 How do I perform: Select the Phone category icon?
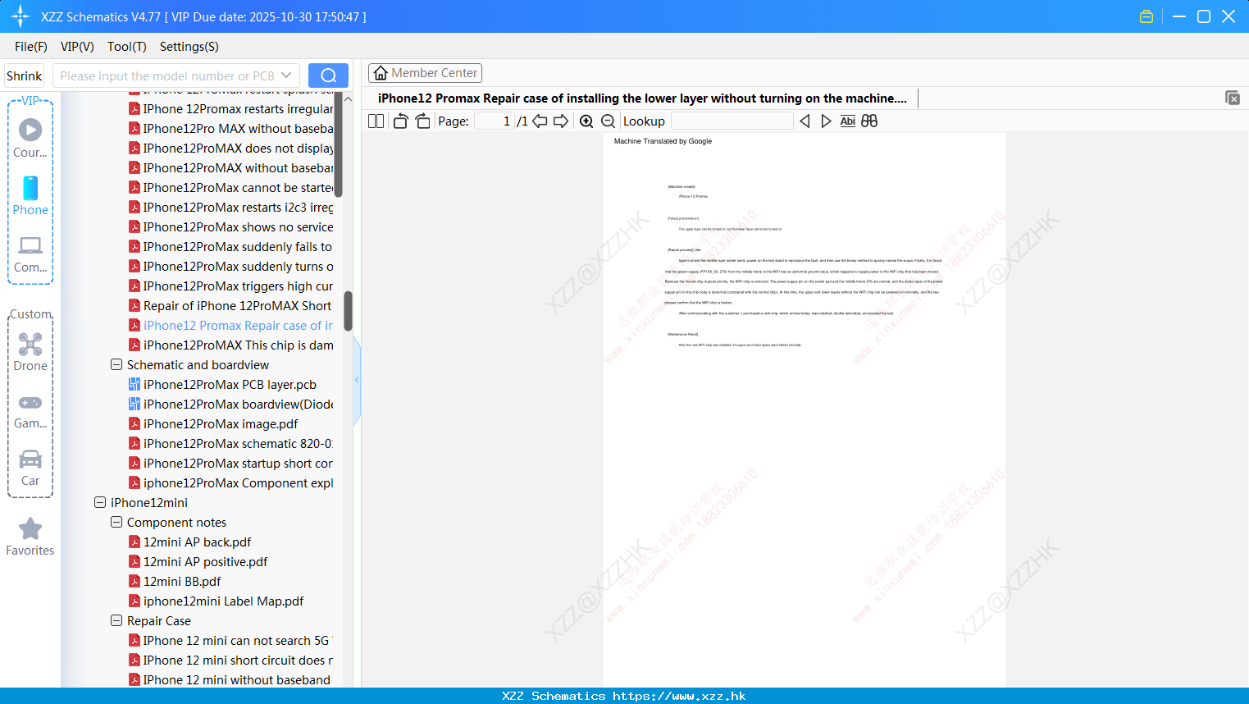(x=30, y=195)
